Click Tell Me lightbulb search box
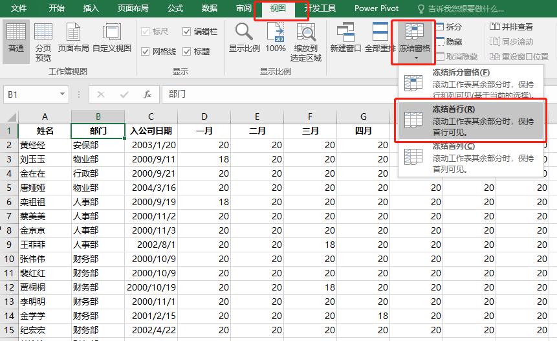This screenshot has width=557, height=341. coord(461,9)
